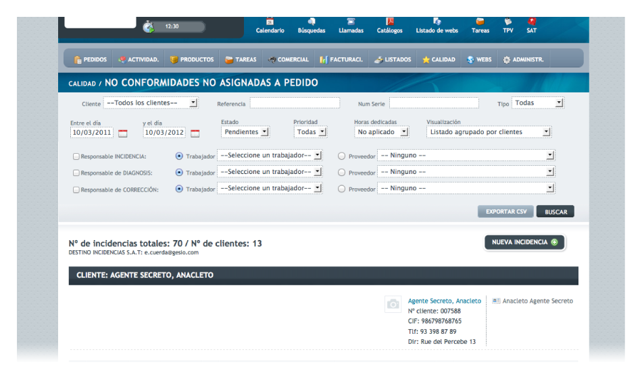
Task: Select Trabajador radio in the CORRECCIÓN row
Action: [x=179, y=189]
